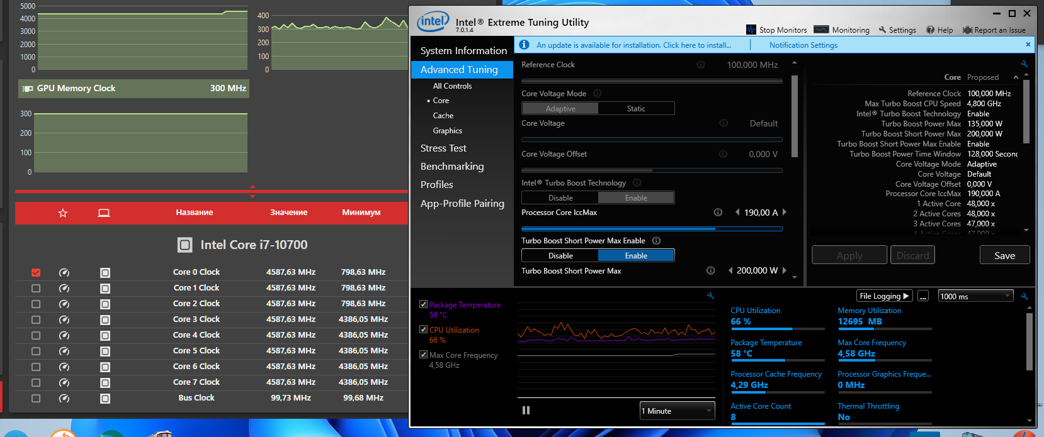This screenshot has height=437, width=1044.
Task: Click chip icon in Bus Clock row
Action: coord(105,398)
